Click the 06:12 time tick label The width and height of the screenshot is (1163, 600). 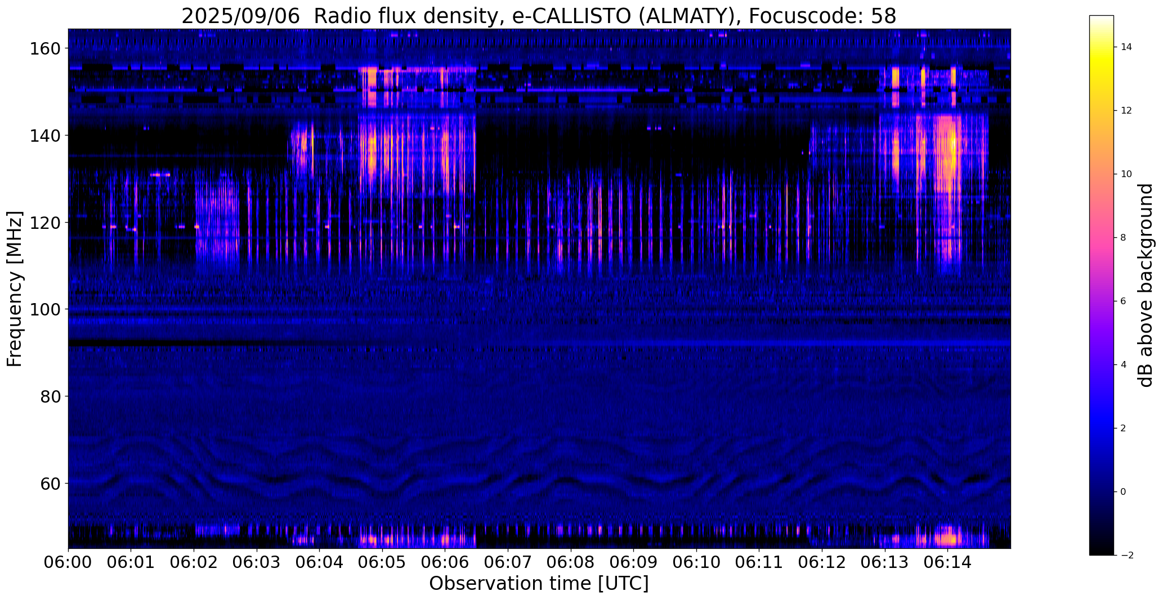[822, 562]
